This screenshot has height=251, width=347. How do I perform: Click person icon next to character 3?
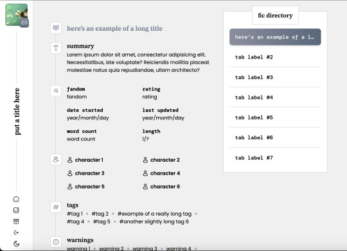coord(70,173)
